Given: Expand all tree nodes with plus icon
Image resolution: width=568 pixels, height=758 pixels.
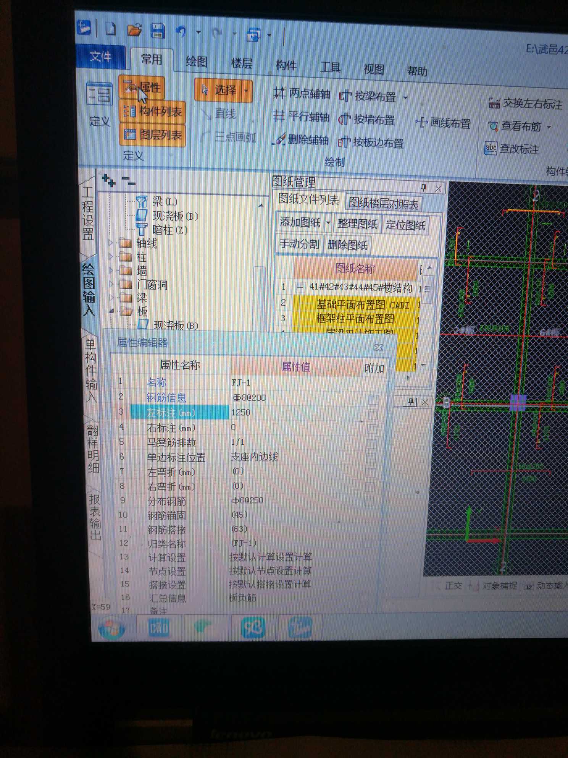Looking at the screenshot, I should [109, 180].
